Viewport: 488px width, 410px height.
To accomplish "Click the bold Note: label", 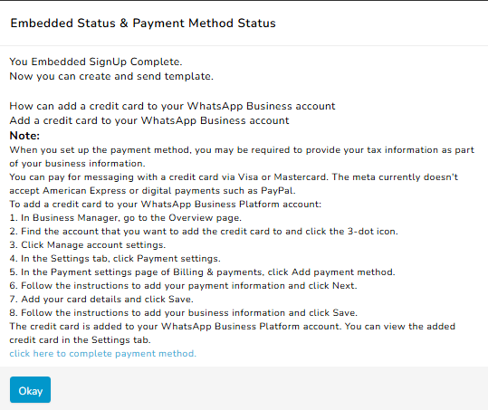I will point(24,136).
